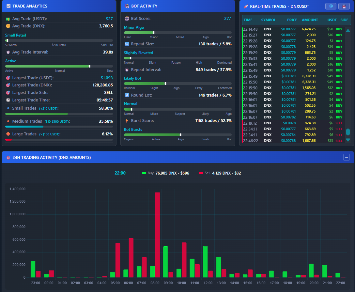Click the Slightly Elevated gauge bar
Image resolution: width=355 pixels, height=292 pixels.
tap(178, 58)
